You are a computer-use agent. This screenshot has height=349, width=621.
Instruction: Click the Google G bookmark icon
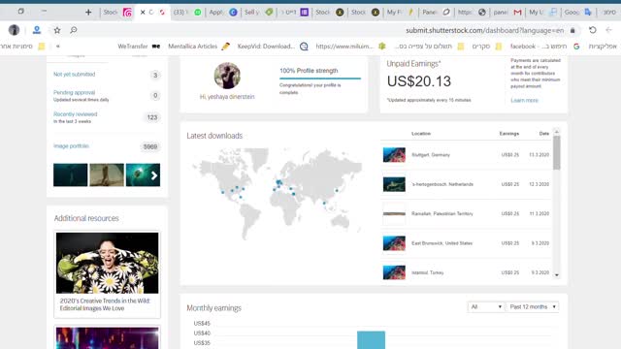click(x=576, y=47)
